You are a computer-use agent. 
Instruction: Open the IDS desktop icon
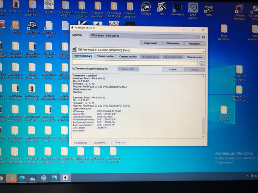[x=161, y=8]
